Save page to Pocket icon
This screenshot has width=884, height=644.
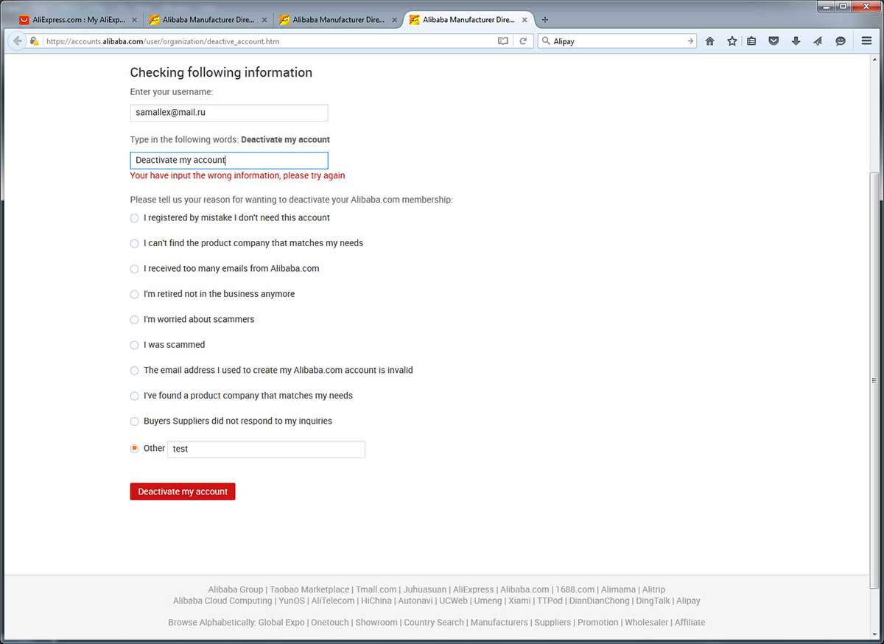tap(773, 41)
